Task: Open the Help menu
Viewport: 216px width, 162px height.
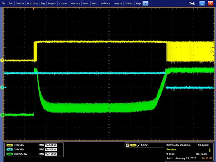Action: tap(138, 3)
